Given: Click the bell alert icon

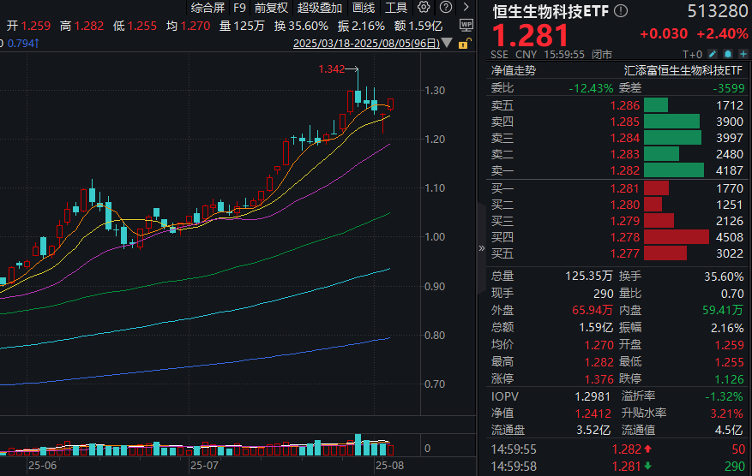Looking at the screenshot, I should tap(730, 53).
